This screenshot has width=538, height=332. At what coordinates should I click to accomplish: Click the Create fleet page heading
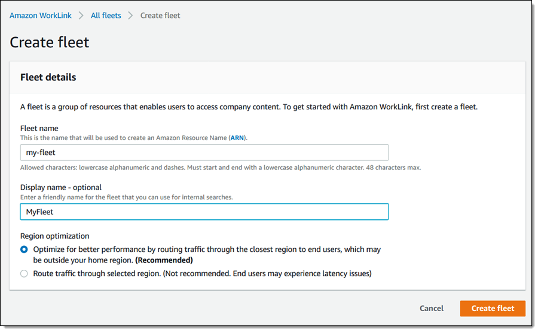point(50,42)
